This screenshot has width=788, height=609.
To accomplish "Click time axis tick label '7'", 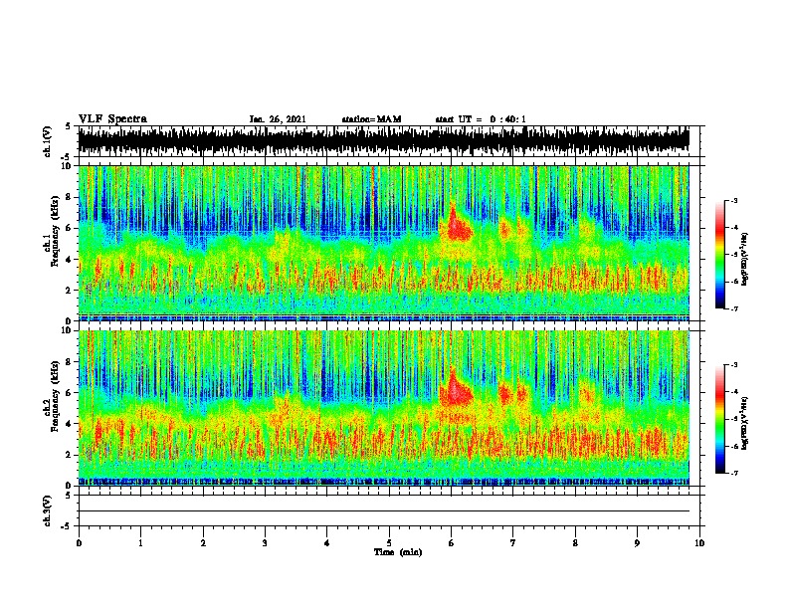I will click(513, 543).
